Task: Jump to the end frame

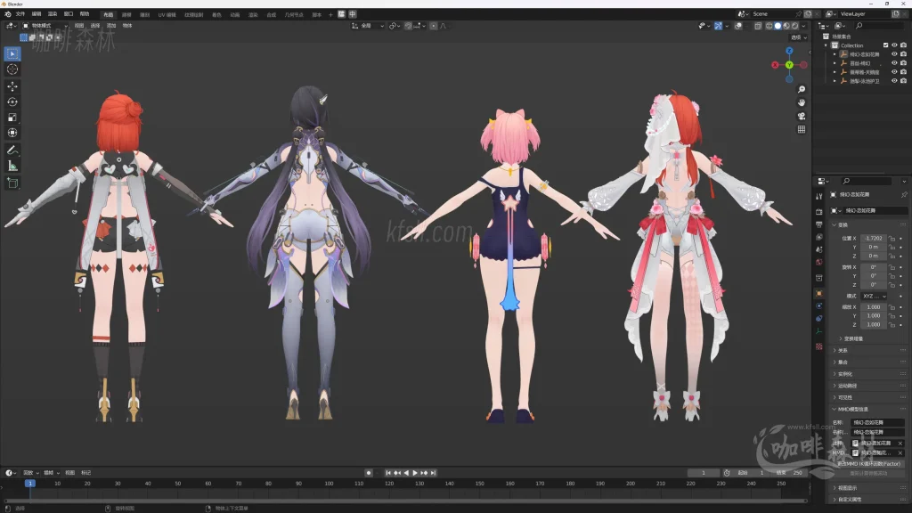Action: tap(433, 473)
